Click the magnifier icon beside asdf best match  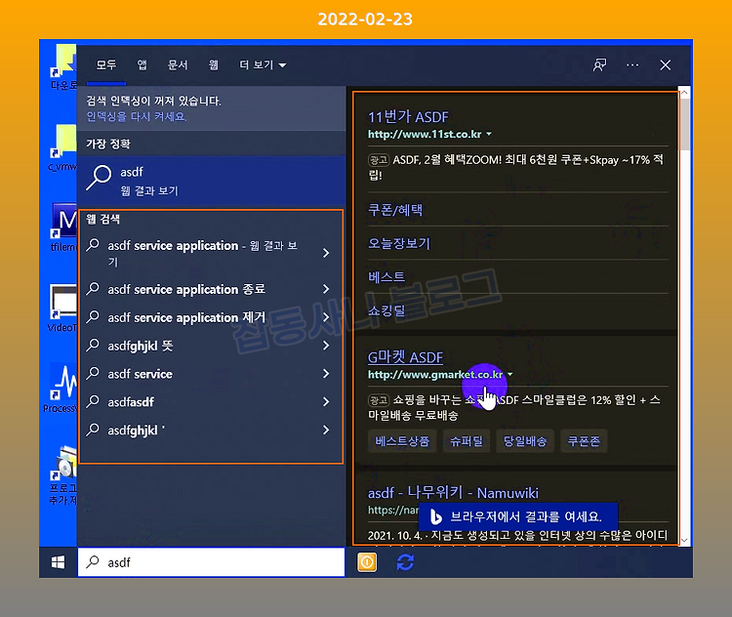99,178
